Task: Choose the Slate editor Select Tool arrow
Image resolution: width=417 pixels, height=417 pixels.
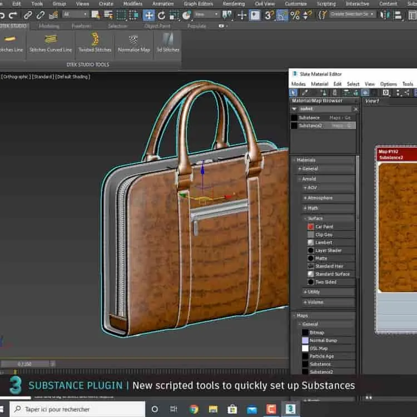Action: (294, 92)
